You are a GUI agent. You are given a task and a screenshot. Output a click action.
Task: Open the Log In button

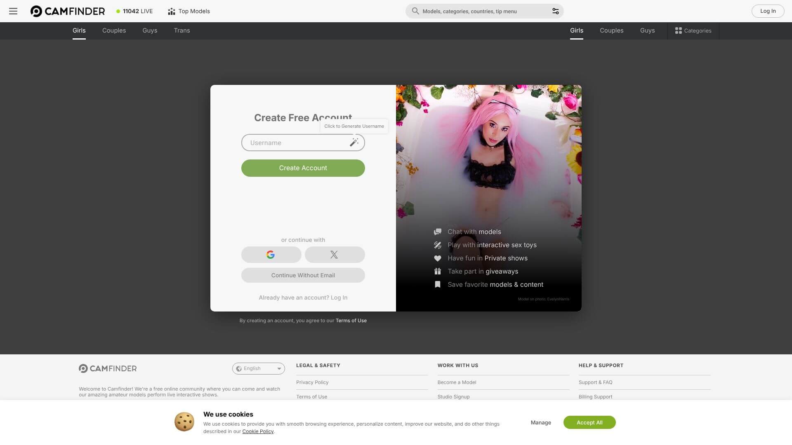(767, 11)
